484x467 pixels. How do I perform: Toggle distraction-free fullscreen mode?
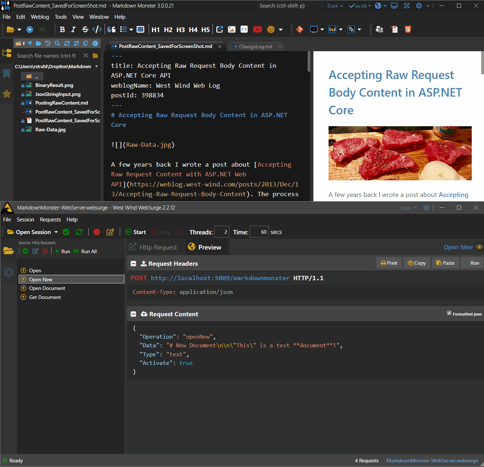(x=407, y=6)
